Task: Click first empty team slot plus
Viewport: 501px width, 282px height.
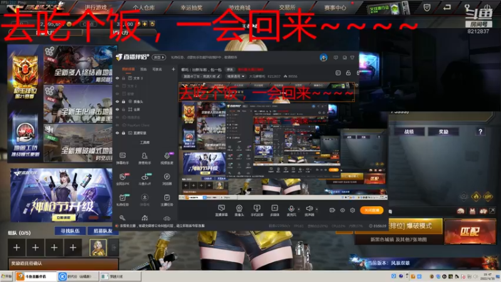Action: [x=17, y=247]
